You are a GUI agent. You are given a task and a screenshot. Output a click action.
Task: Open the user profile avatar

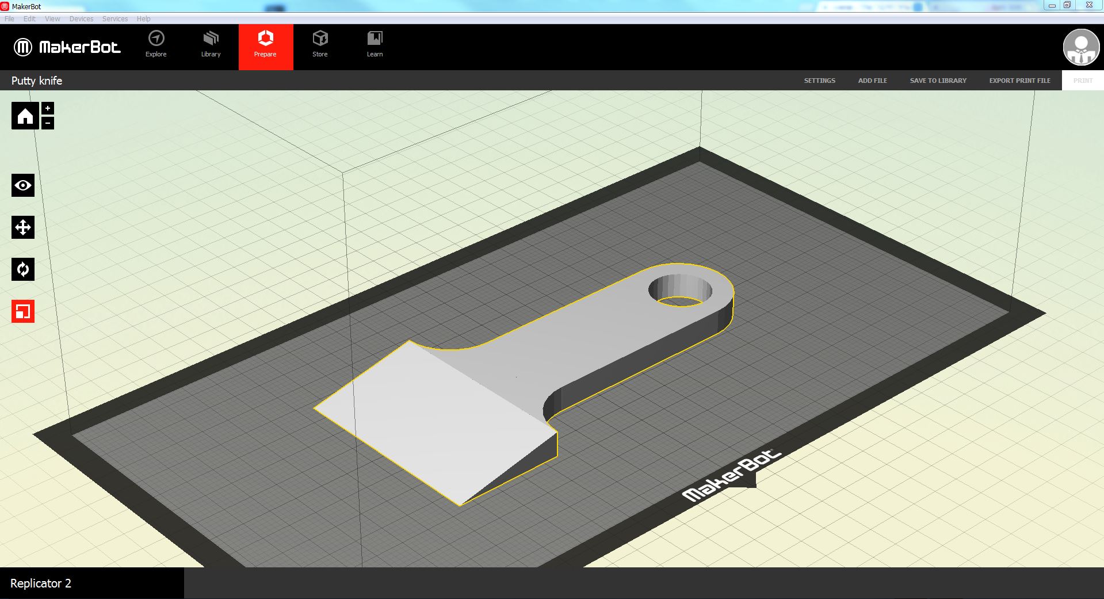tap(1081, 47)
